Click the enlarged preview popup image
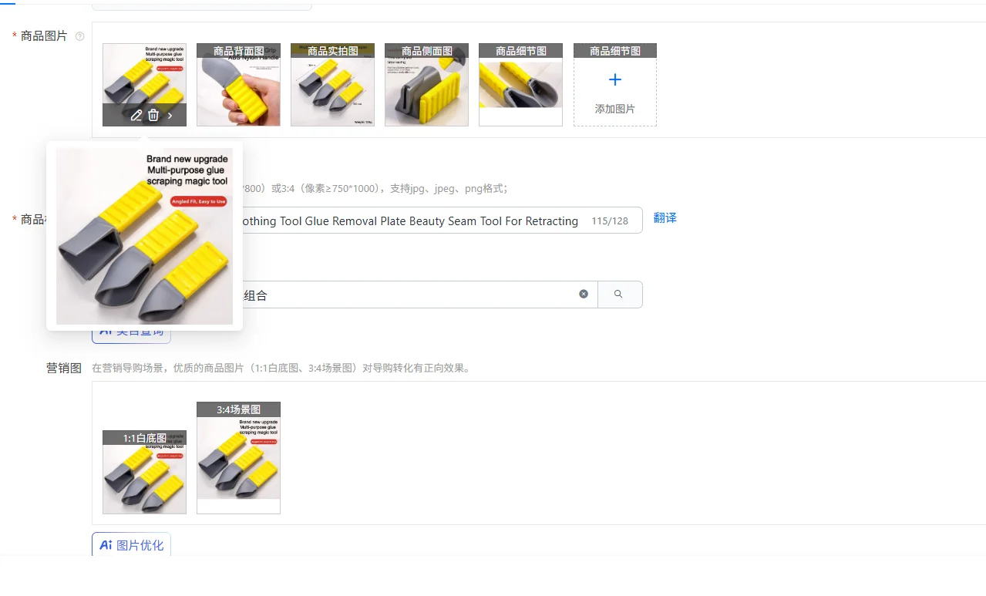This screenshot has height=596, width=986. pos(144,236)
